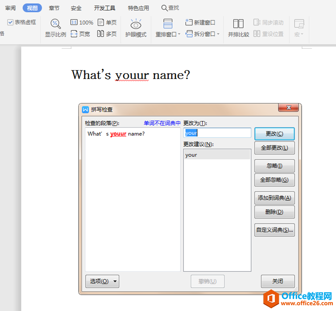Open the 审阅 ribbon tab

[10, 8]
